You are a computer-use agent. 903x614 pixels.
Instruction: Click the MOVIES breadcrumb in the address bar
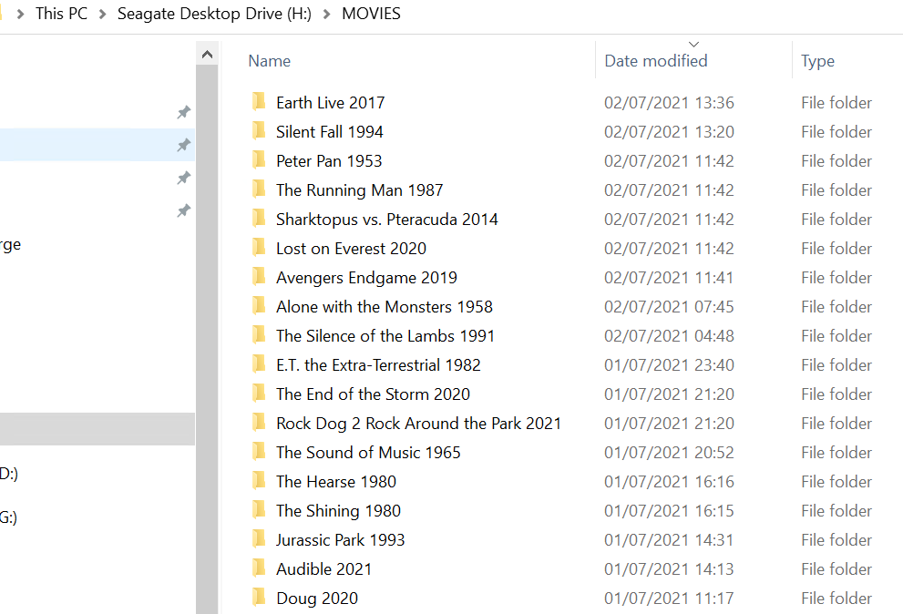[x=371, y=14]
